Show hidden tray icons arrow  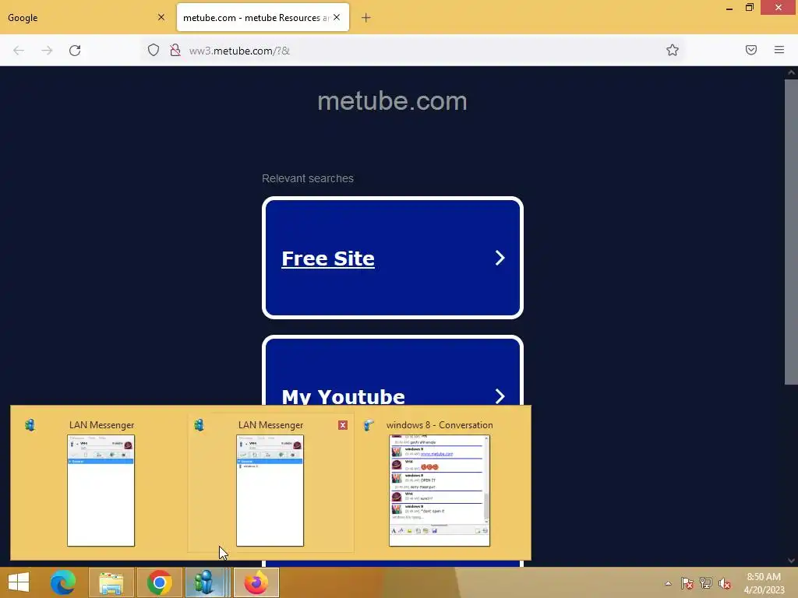[668, 583]
